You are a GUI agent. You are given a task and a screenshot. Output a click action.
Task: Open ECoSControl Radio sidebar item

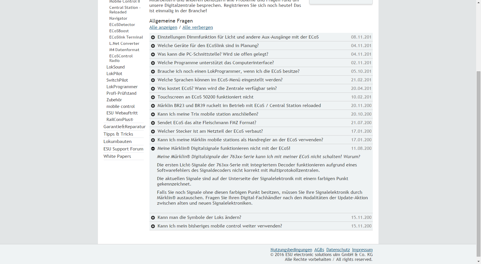click(121, 58)
